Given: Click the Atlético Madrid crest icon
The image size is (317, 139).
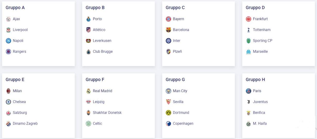Looking at the screenshot, I should click(88, 30).
